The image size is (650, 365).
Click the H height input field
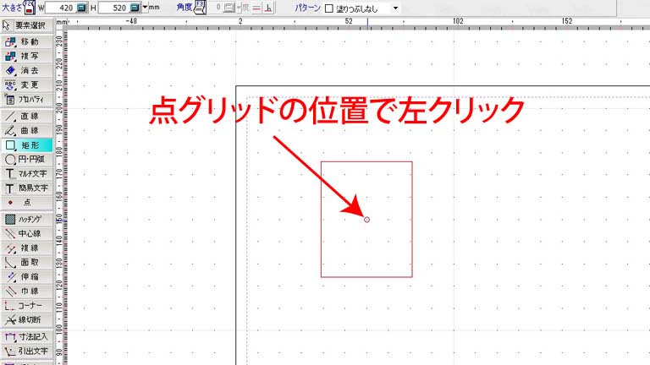tap(113, 8)
